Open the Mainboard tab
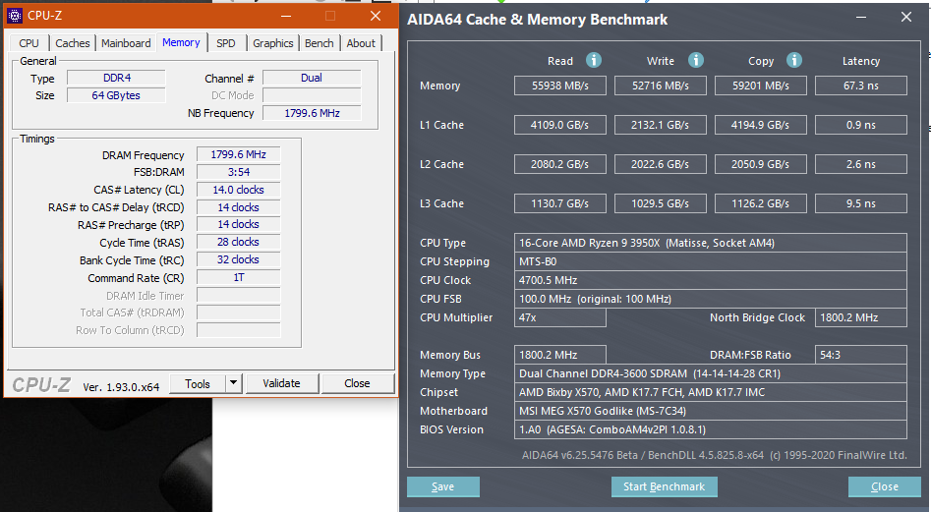Viewport: 931px width, 512px height. 126,43
